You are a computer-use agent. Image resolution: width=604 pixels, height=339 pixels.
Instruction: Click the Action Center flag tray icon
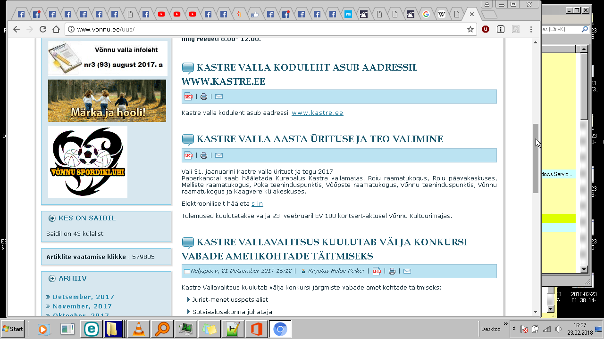pyautogui.click(x=524, y=329)
